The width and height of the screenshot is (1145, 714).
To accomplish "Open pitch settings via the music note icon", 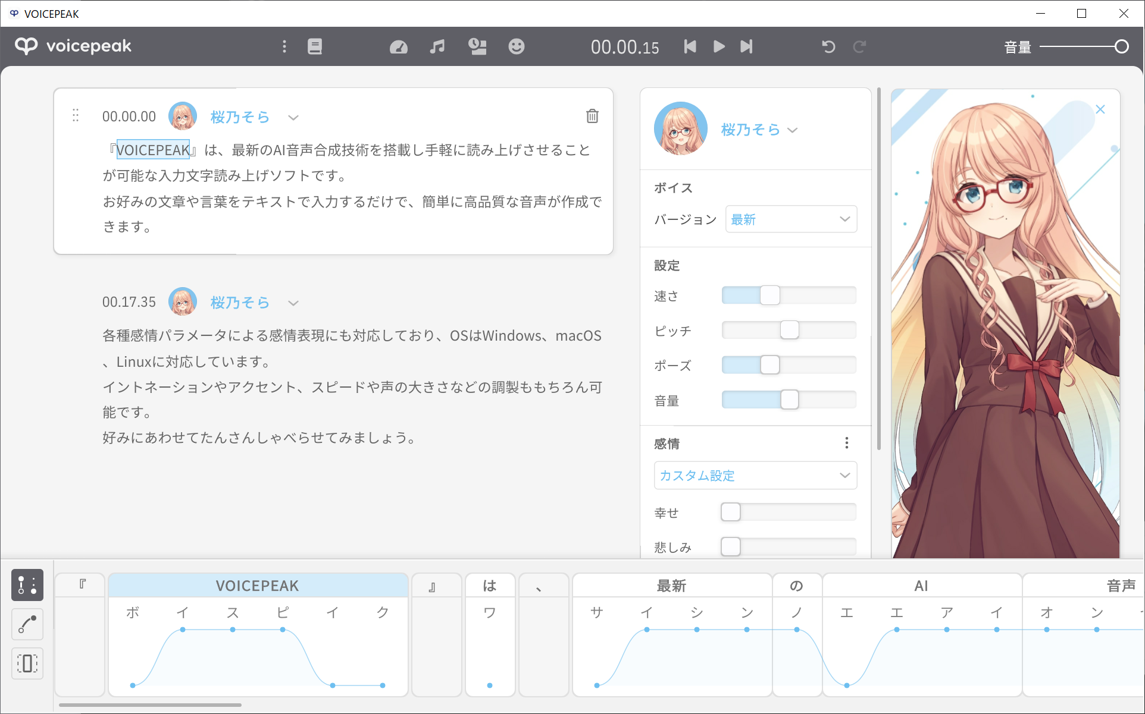I will (x=437, y=46).
